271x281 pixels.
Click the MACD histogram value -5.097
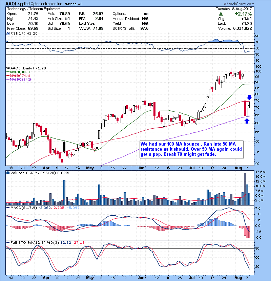point(73,208)
